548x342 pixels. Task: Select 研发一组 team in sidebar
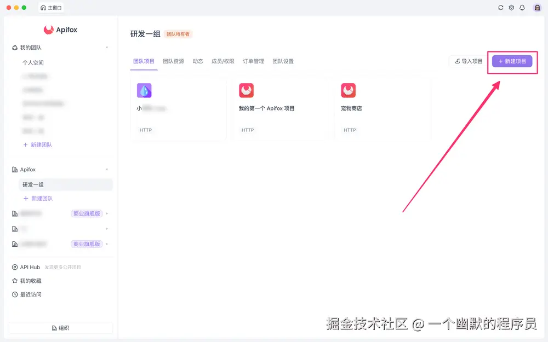click(x=66, y=185)
